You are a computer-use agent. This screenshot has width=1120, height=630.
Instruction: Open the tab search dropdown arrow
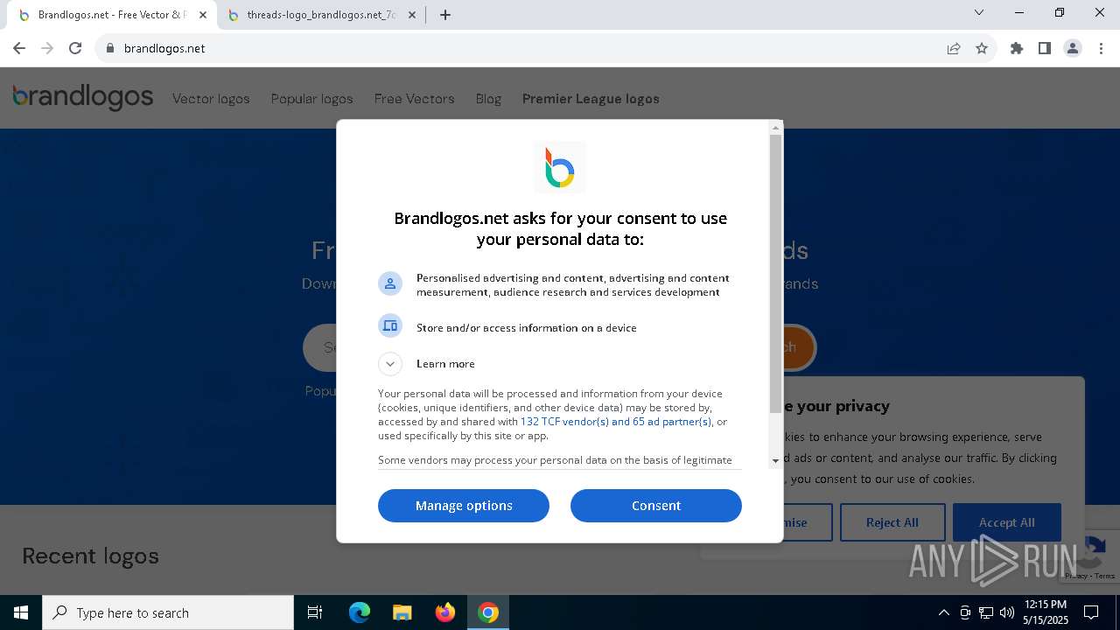(x=979, y=12)
